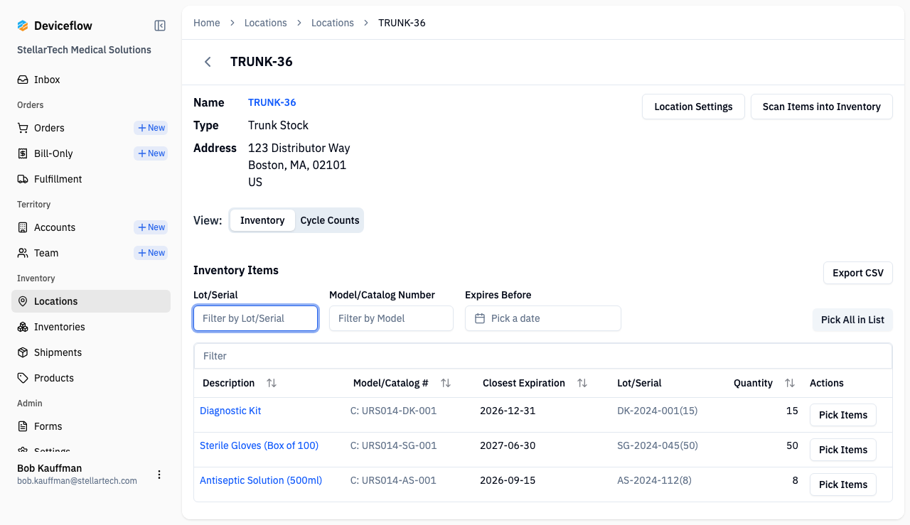This screenshot has height=525, width=910.
Task: Open Diagnostic Kit item link
Action: point(230,411)
